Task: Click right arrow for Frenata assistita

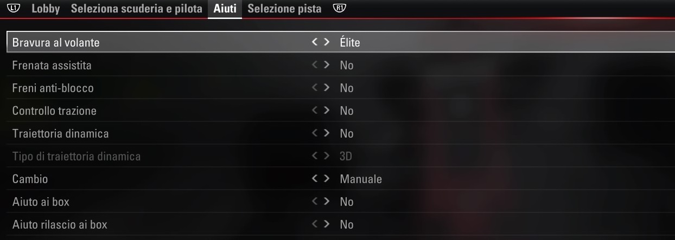Action: 326,65
